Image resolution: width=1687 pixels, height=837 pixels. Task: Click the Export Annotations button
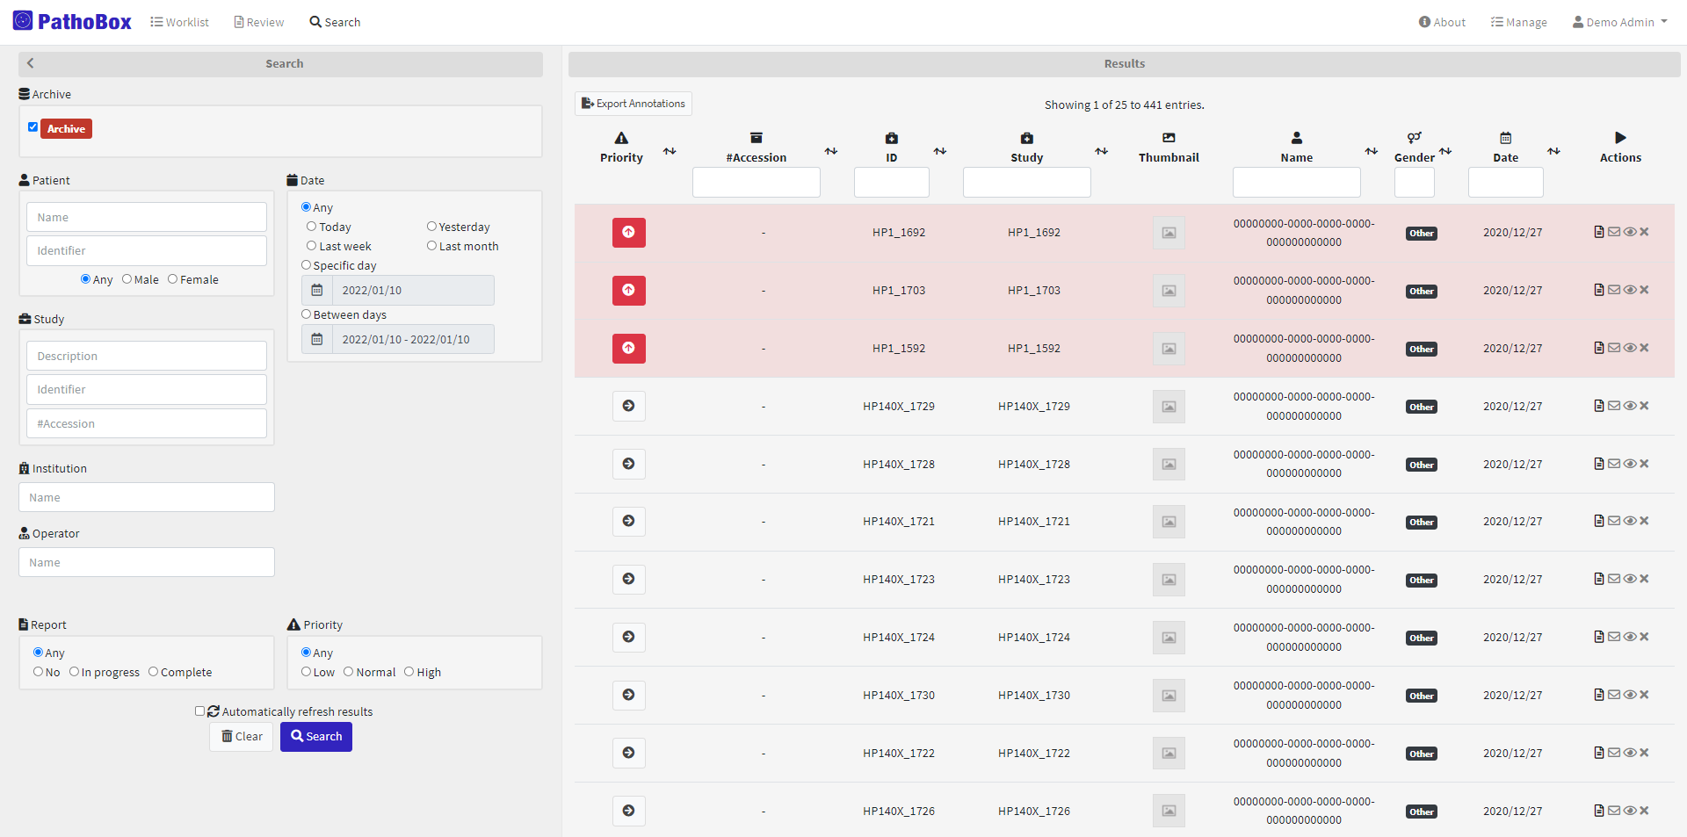pos(633,104)
